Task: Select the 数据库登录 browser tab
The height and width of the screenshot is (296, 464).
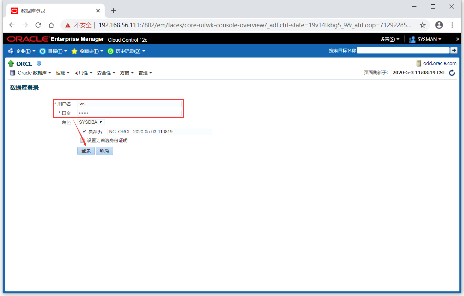Action: 55,11
